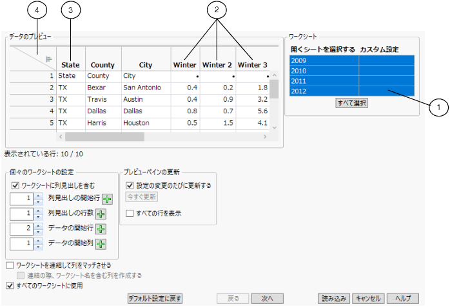Enable すべての行を表示 checkbox
Viewport: 450px width, 307px height.
pos(130,212)
